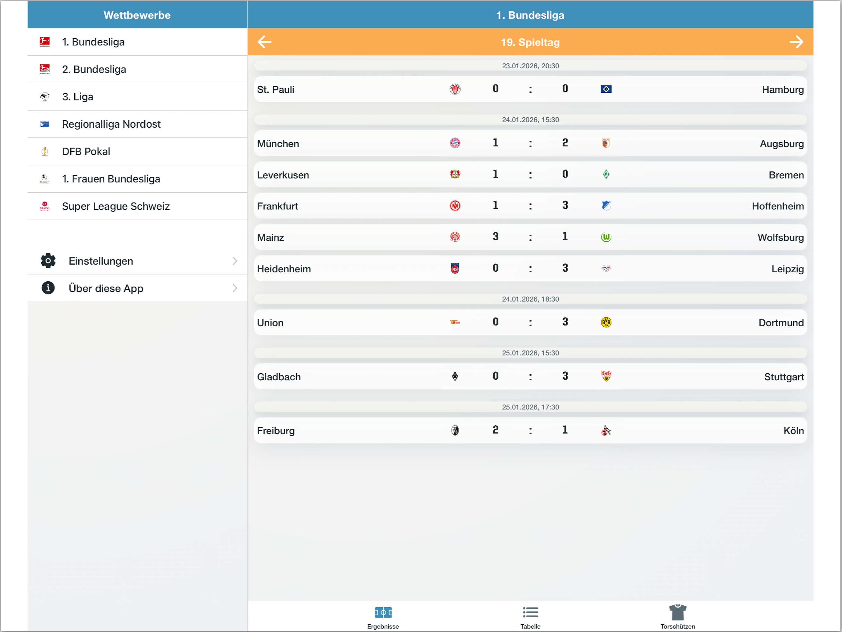Image resolution: width=842 pixels, height=632 pixels.
Task: Click the 3. Liga logo icon
Action: 45,97
